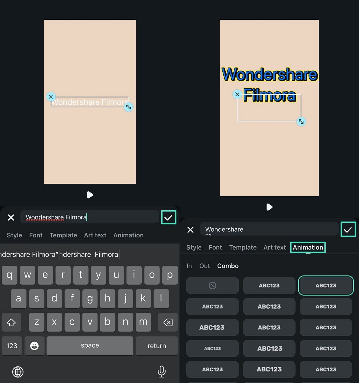This screenshot has height=383, width=359.
Task: Tap the 123 numbers key
Action: click(12, 346)
